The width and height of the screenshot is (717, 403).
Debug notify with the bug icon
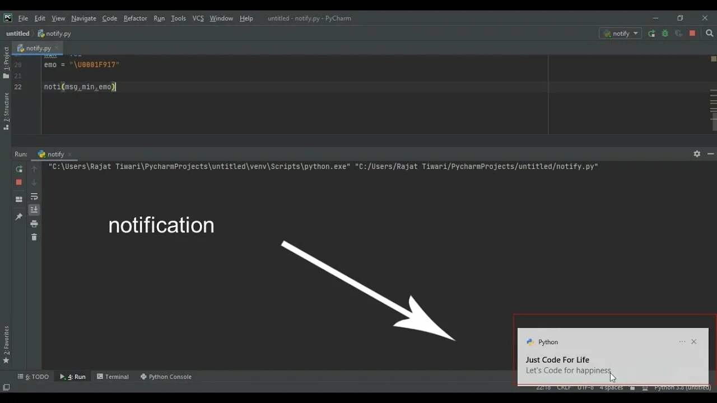pos(665,34)
